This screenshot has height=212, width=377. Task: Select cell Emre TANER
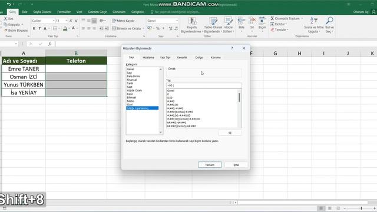24,69
